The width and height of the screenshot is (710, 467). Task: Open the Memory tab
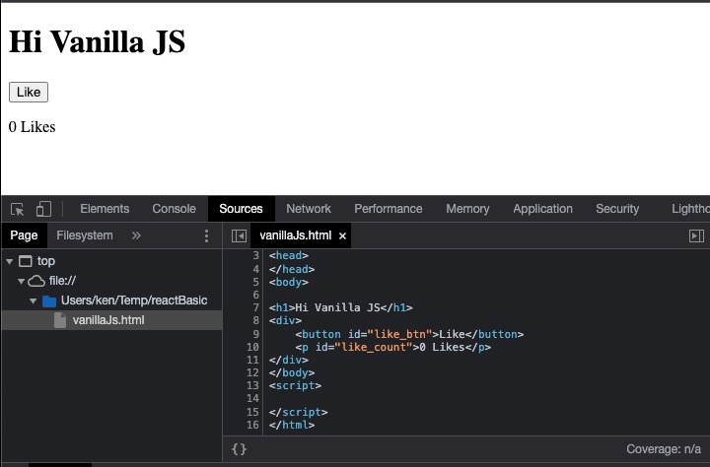[x=467, y=209]
